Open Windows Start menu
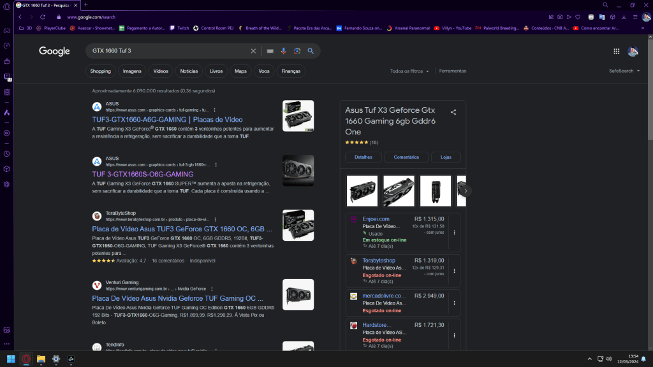Viewport: 653px width, 367px height. pos(11,359)
